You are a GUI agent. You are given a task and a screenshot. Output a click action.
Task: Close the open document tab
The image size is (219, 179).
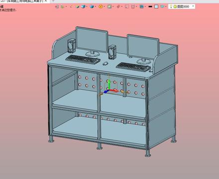coord(46,1)
